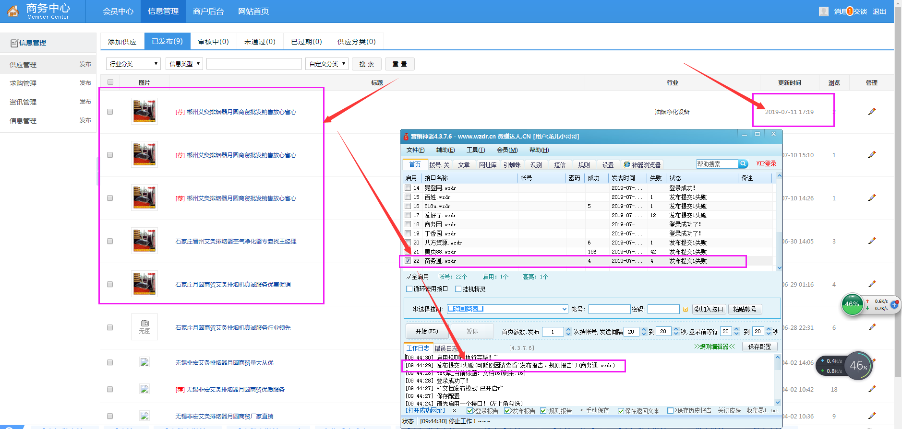Click the edit pencil for the 06-30 14:05 listing
Viewport: 902px width, 429px height.
coord(872,241)
